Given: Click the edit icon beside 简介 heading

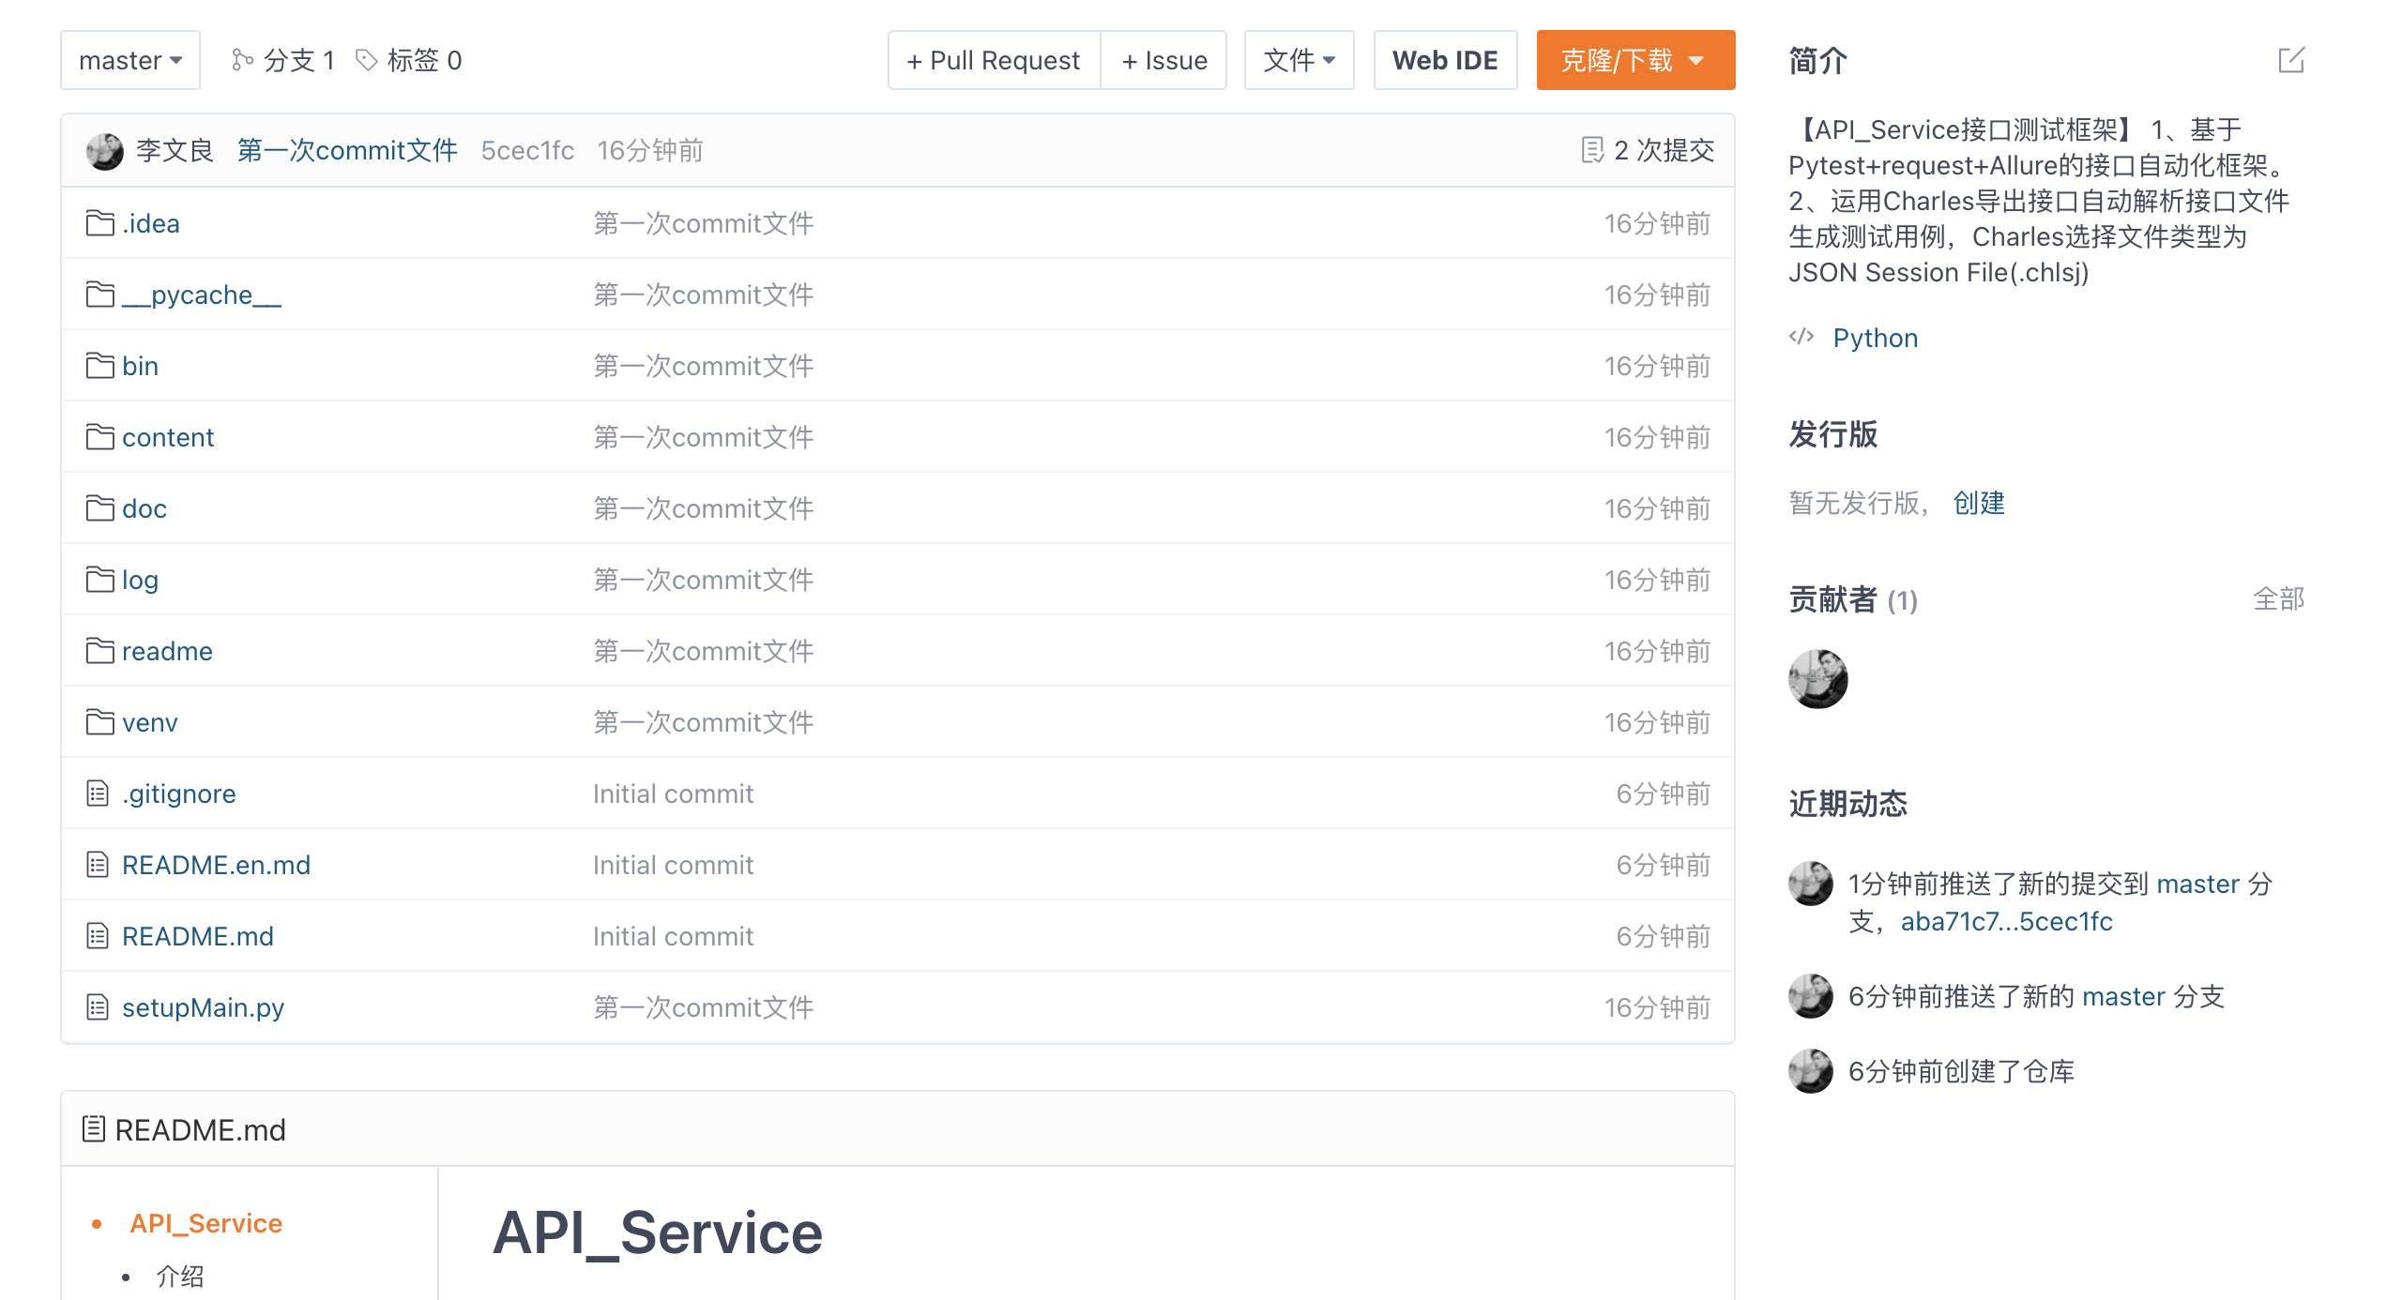Looking at the screenshot, I should pos(2290,60).
